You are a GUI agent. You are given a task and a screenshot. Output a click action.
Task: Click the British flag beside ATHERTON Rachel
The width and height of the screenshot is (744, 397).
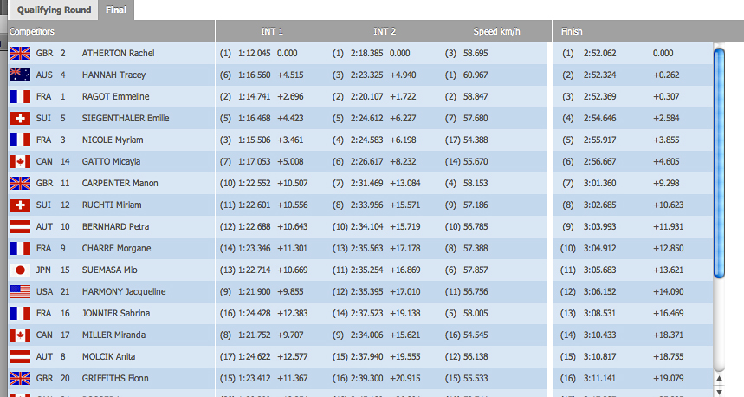(19, 53)
